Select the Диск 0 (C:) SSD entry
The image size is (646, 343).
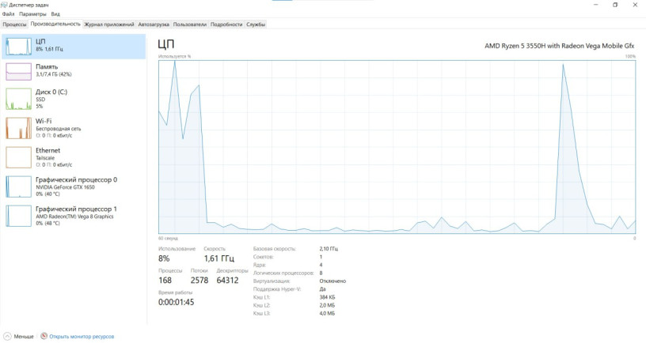coord(74,99)
